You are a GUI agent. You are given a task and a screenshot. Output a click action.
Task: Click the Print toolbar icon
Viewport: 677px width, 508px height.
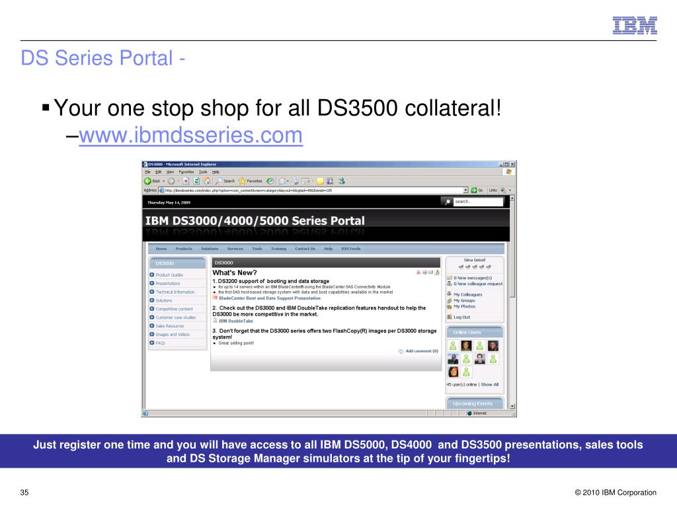(295, 181)
